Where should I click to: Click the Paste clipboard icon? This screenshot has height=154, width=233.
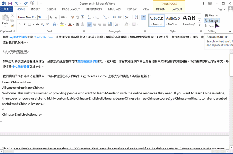click(5, 18)
